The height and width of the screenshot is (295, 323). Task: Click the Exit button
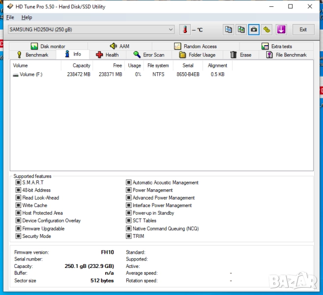[x=303, y=29]
